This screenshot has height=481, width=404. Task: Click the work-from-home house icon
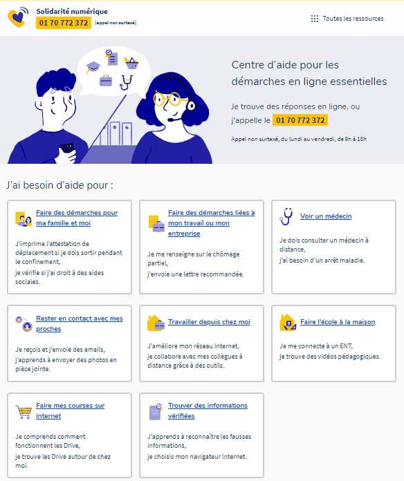(156, 323)
